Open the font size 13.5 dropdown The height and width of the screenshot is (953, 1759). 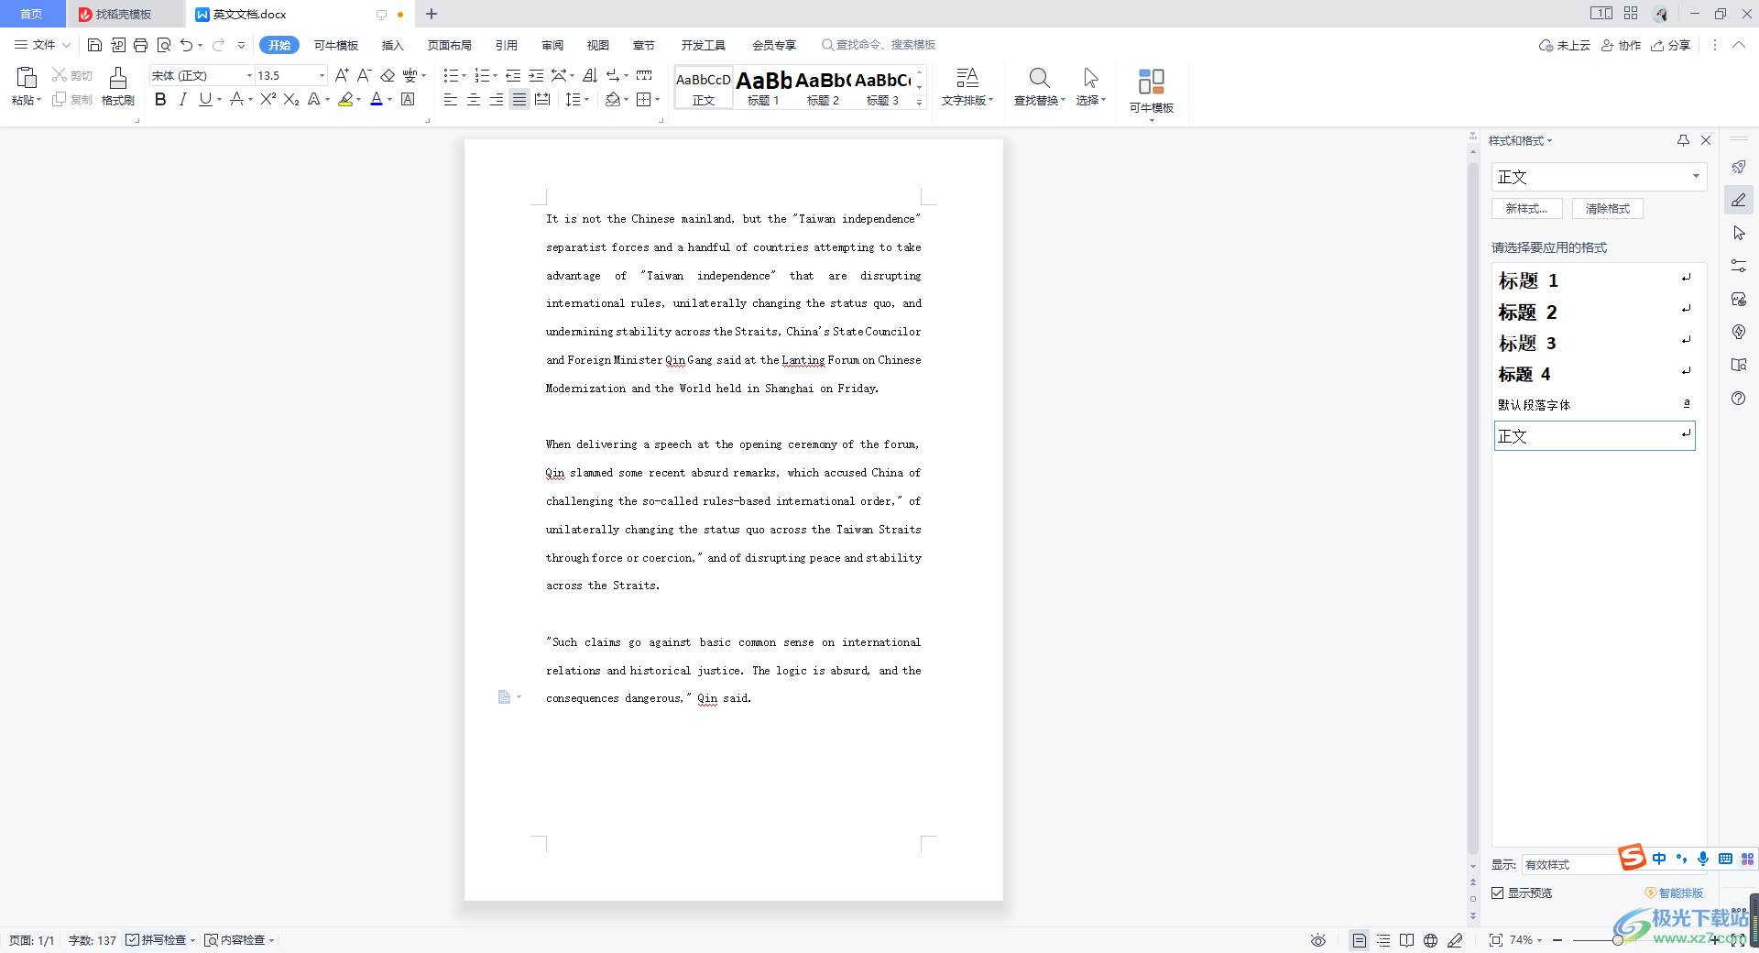click(x=322, y=75)
